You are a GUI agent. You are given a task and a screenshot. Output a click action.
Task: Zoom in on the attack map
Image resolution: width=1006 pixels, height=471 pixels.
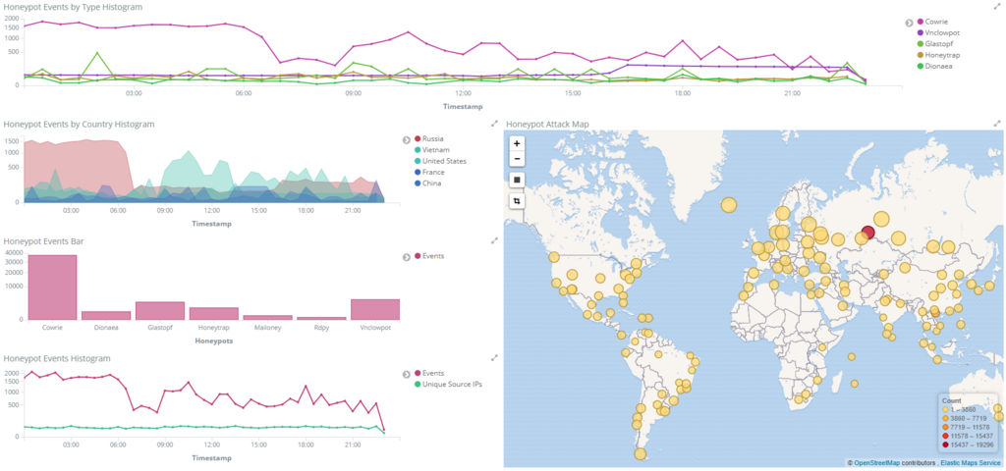click(517, 143)
